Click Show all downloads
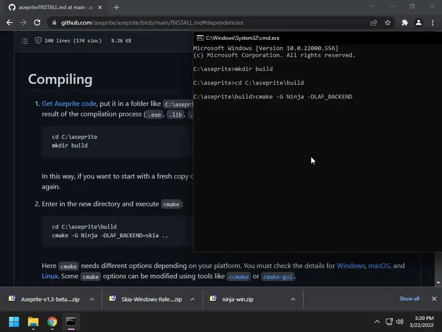The width and height of the screenshot is (442, 332). click(x=409, y=299)
